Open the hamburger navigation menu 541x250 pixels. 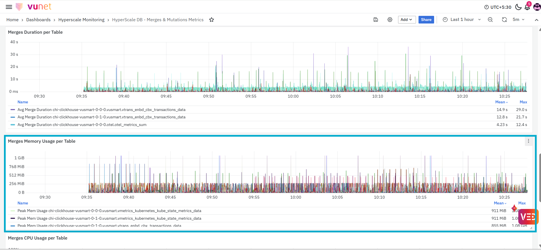pyautogui.click(x=9, y=7)
